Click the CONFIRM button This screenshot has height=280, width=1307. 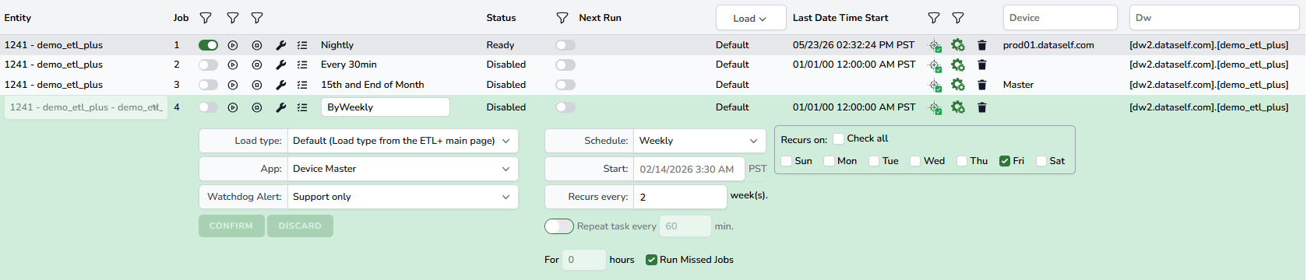point(231,226)
